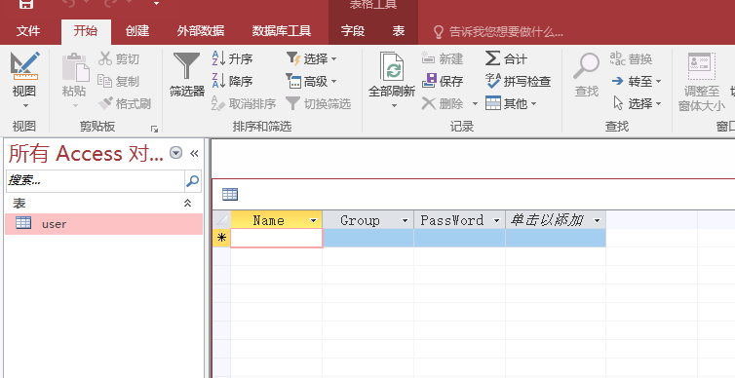
Task: Switch to the 字段 (Fields) tab
Action: 353,31
